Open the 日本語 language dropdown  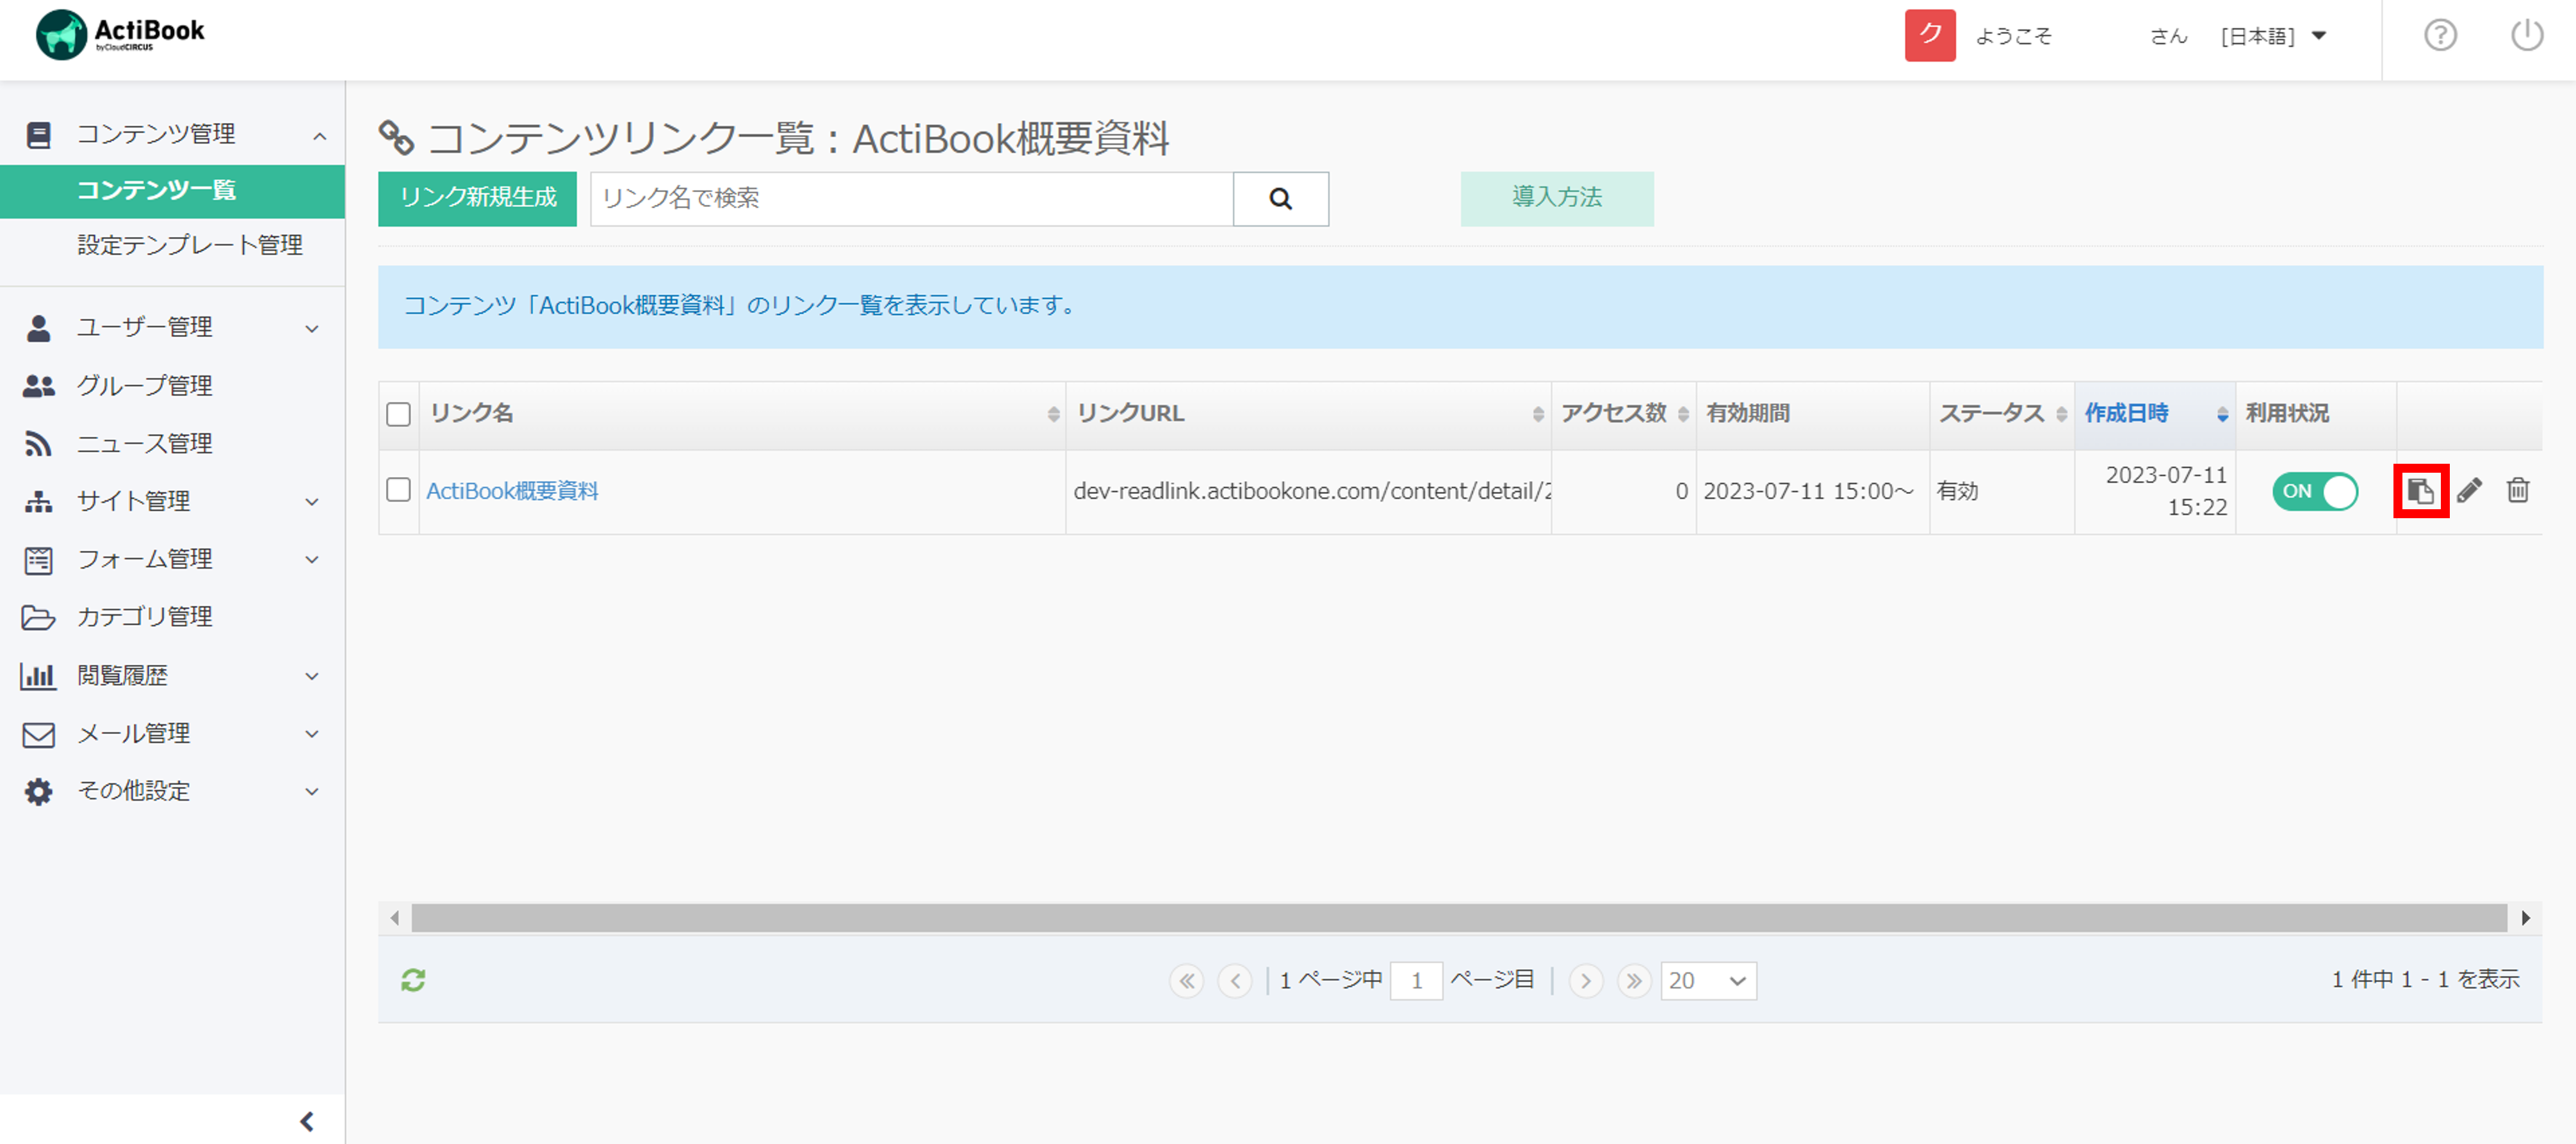point(2273,37)
